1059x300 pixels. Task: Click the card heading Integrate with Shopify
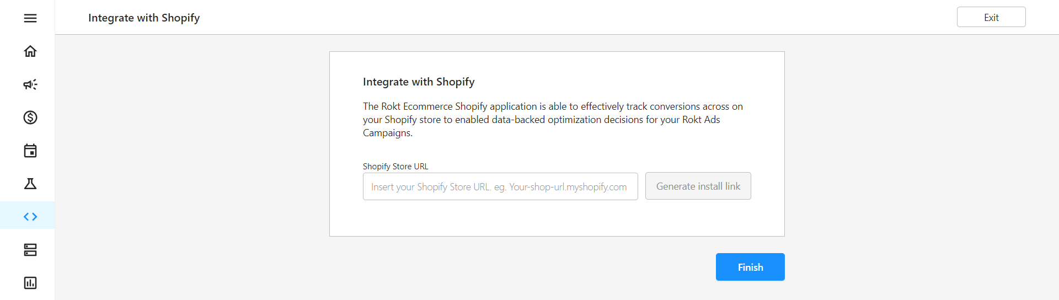coord(419,82)
